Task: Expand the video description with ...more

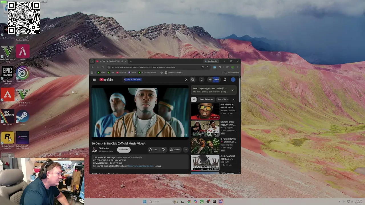Action: tap(158, 166)
